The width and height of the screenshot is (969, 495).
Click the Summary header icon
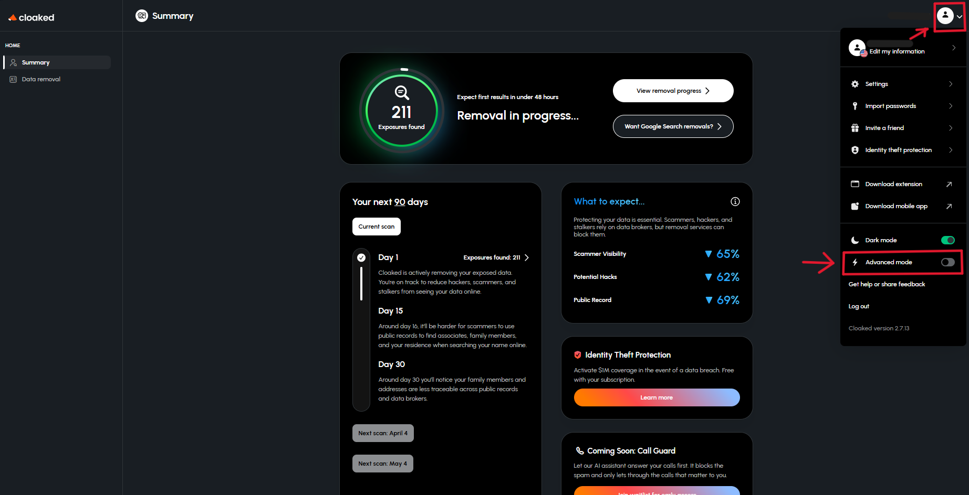[x=142, y=16]
